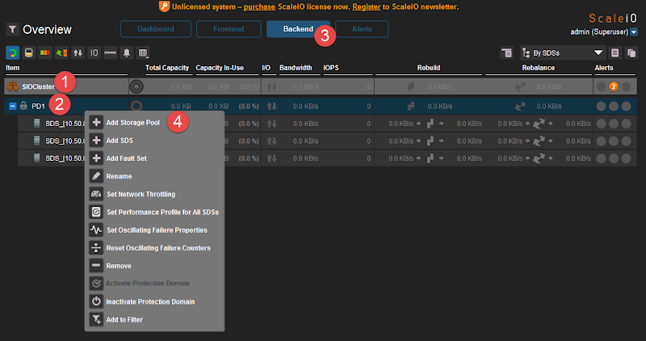646x341 pixels.
Task: Show the alerts bell view icon
Action: (127, 53)
